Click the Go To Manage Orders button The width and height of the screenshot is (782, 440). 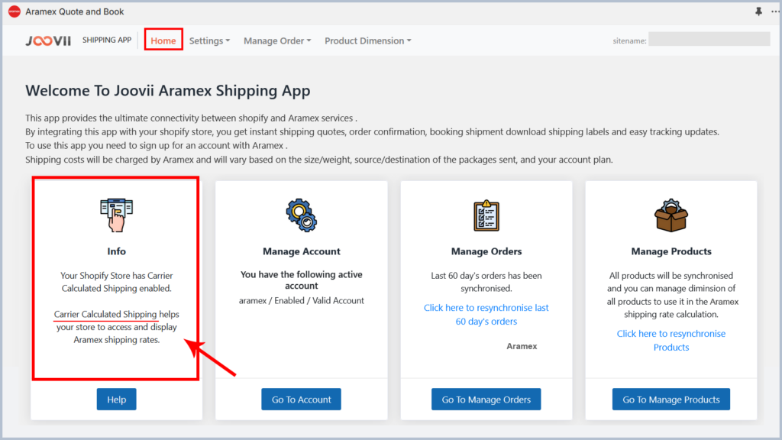click(x=486, y=399)
